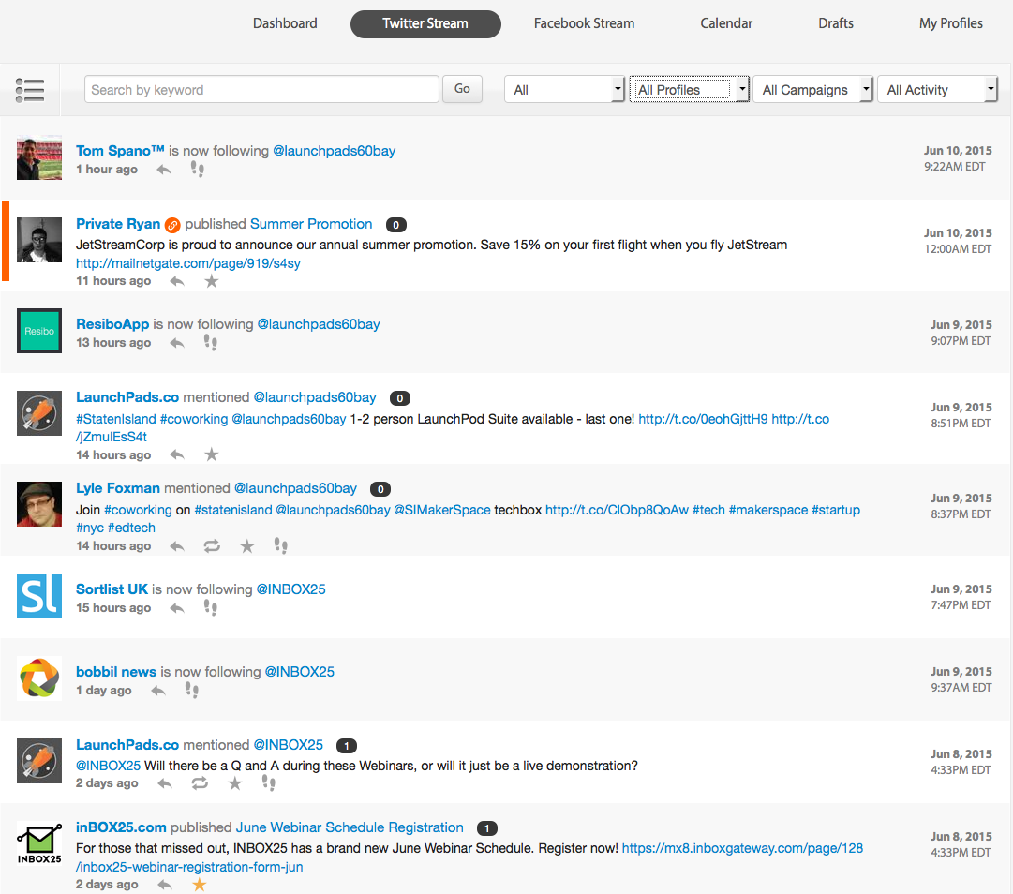Image resolution: width=1013 pixels, height=894 pixels.
Task: Reply to LaunchPads.co webinar question
Action: click(x=165, y=783)
